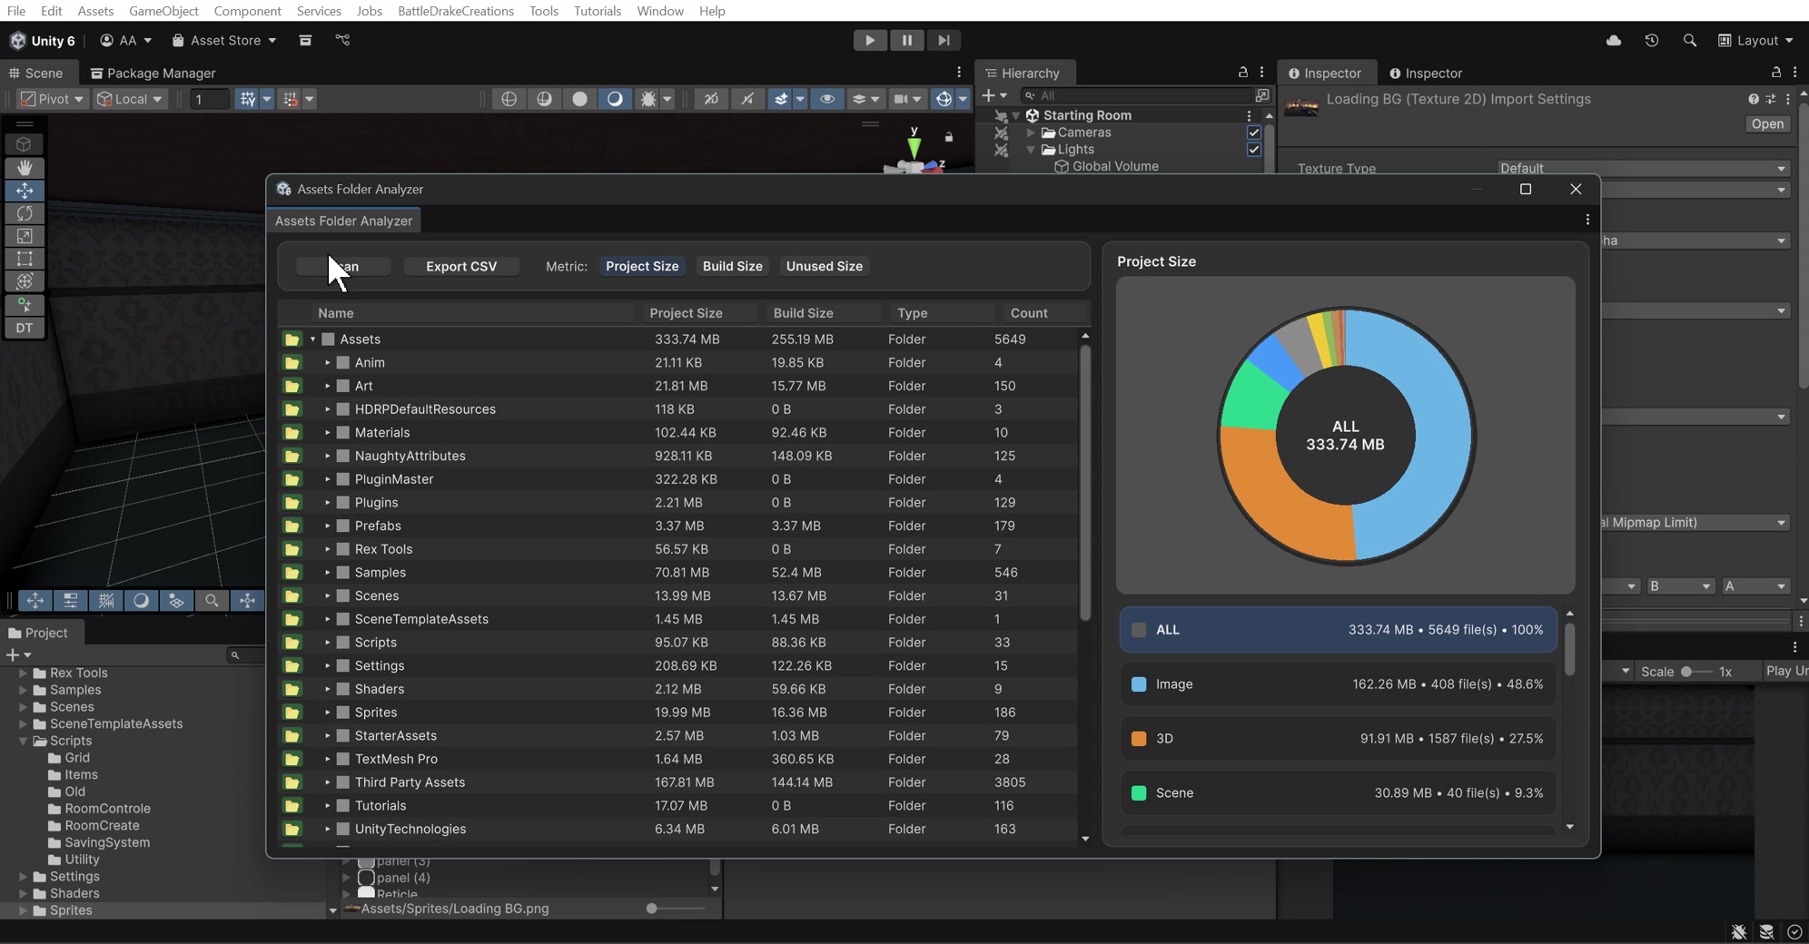Select the Unused Size metric

coord(824,266)
